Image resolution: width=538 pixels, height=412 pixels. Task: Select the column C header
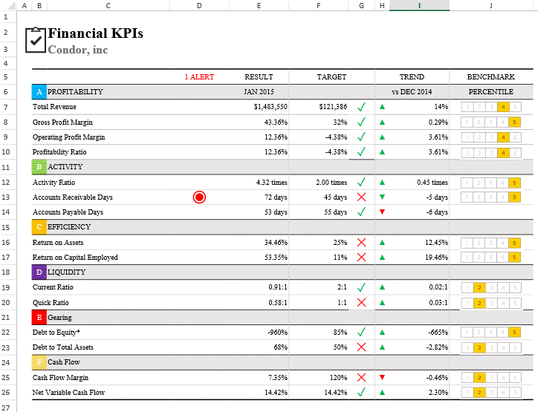108,5
